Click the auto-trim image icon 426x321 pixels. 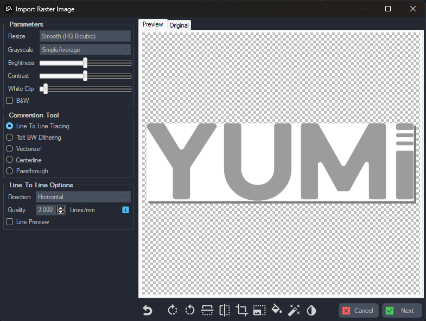(259, 310)
